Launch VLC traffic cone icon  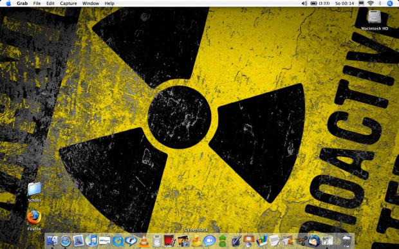(x=144, y=241)
